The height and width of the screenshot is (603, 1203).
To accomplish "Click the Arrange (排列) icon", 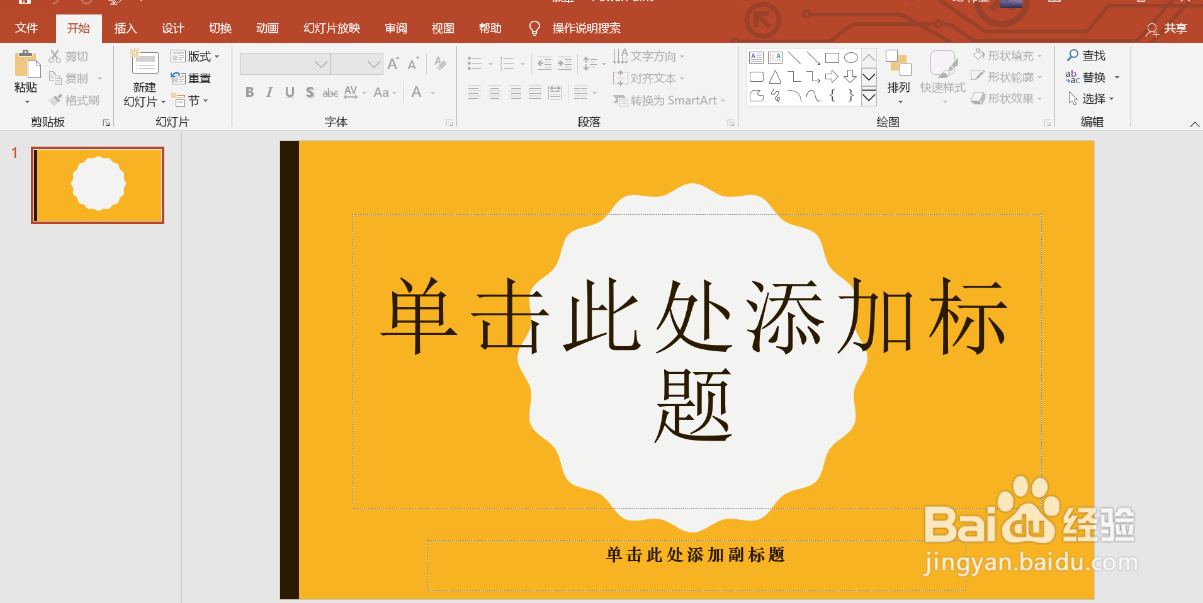I will 899,63.
